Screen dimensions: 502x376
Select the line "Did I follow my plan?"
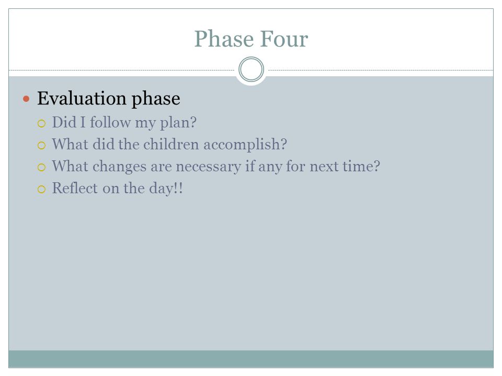pyautogui.click(x=124, y=122)
